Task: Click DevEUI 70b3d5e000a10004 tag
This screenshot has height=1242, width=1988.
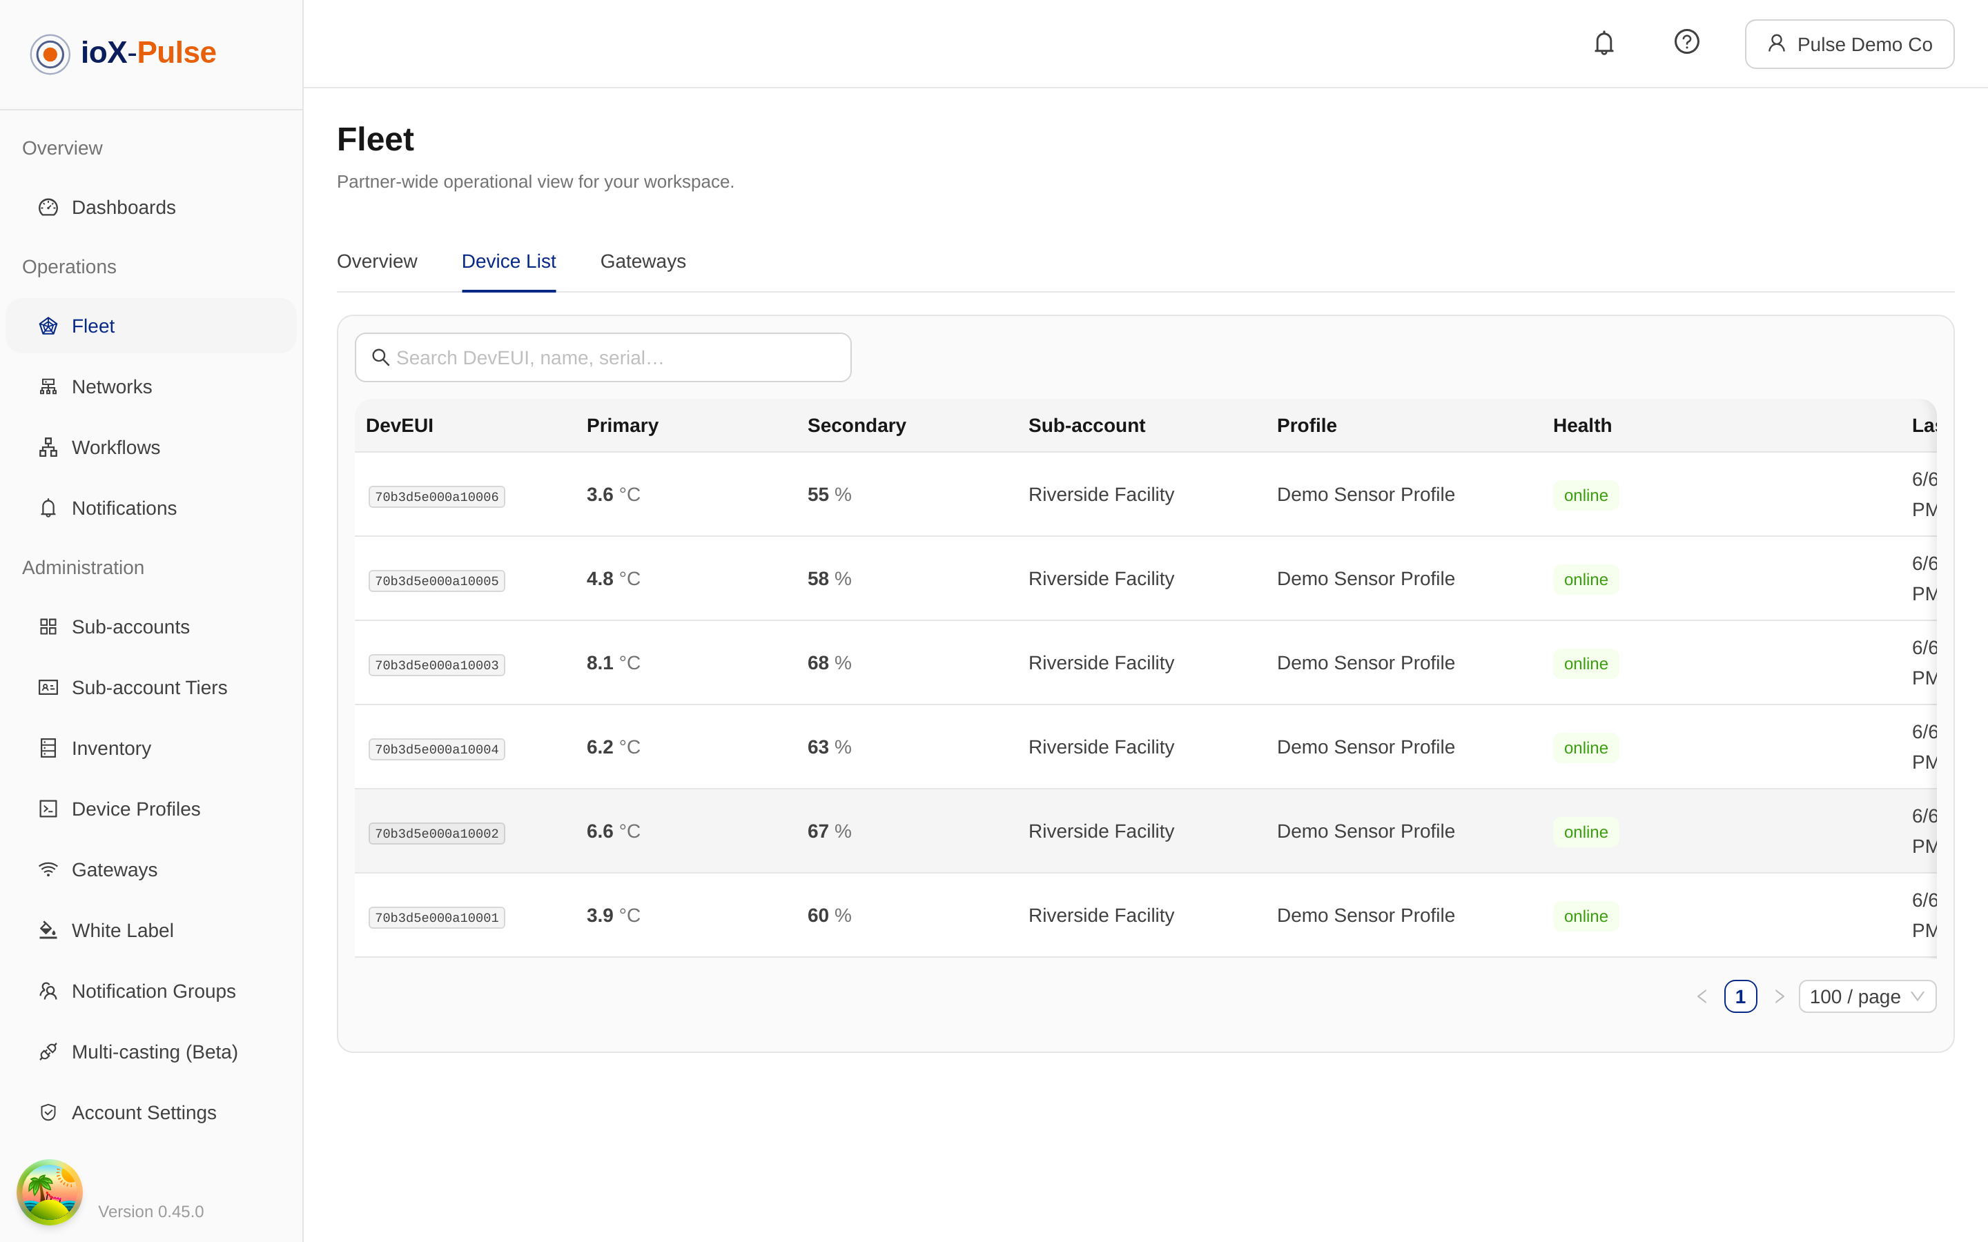Action: 436,749
